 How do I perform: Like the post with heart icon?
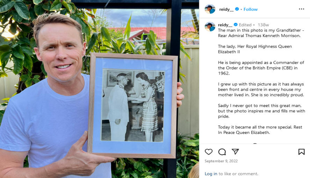tap(209, 152)
